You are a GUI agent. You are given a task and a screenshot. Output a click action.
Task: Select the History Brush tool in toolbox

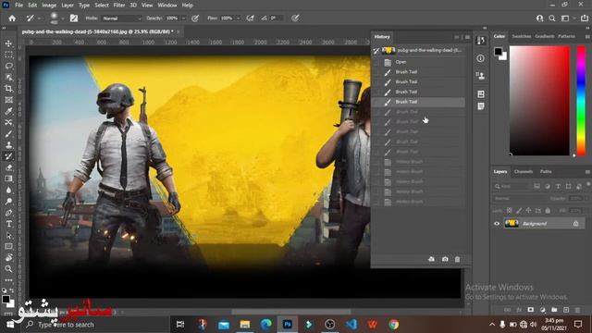pos(8,156)
